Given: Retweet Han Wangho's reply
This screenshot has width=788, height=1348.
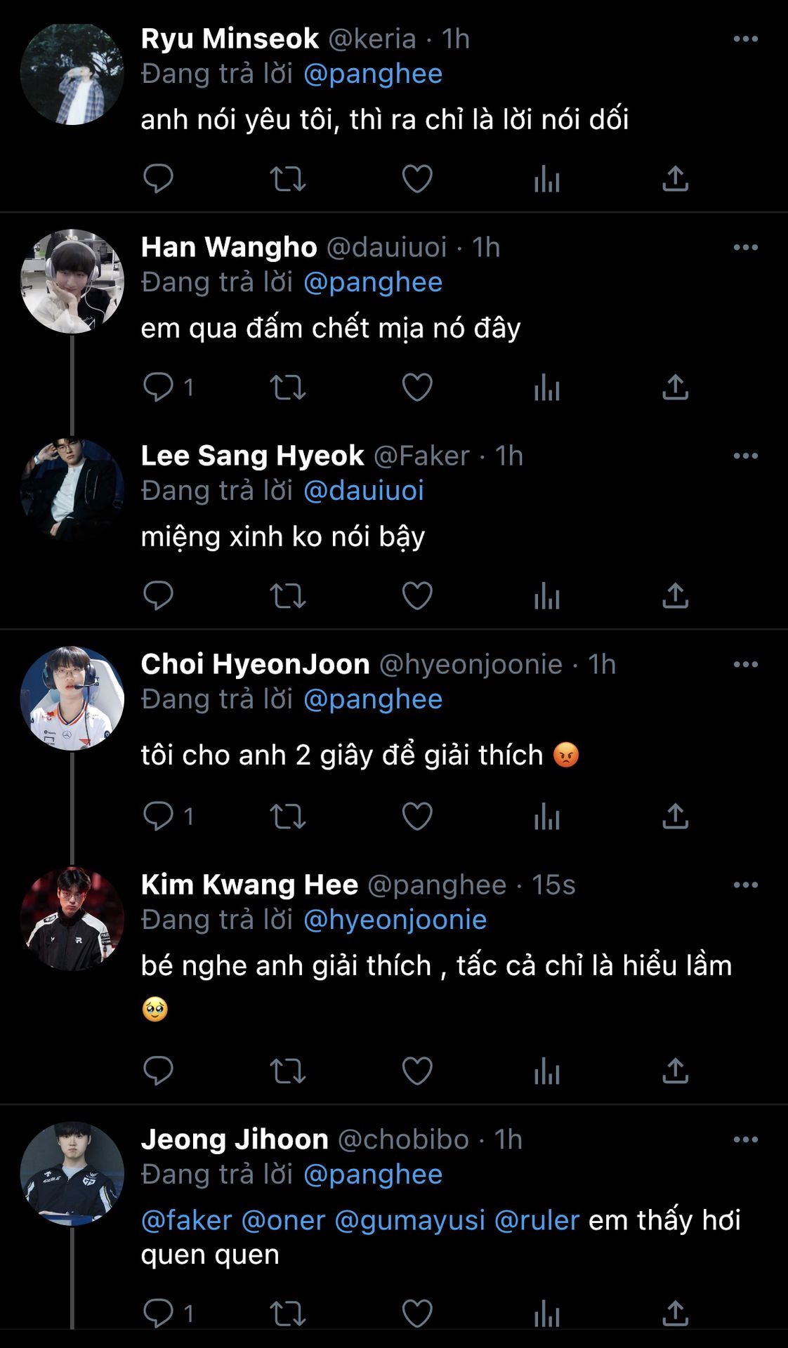Looking at the screenshot, I should 288,388.
